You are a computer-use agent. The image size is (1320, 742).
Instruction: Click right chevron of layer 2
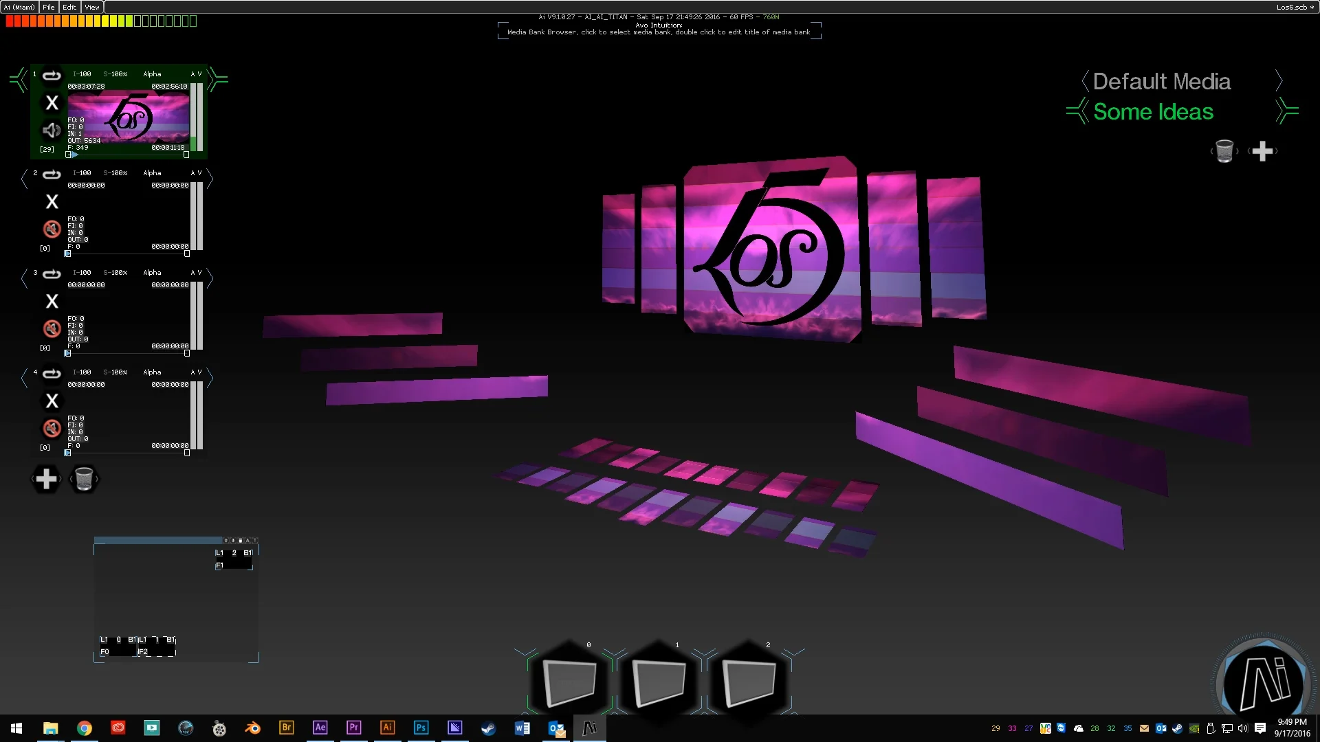tap(210, 179)
